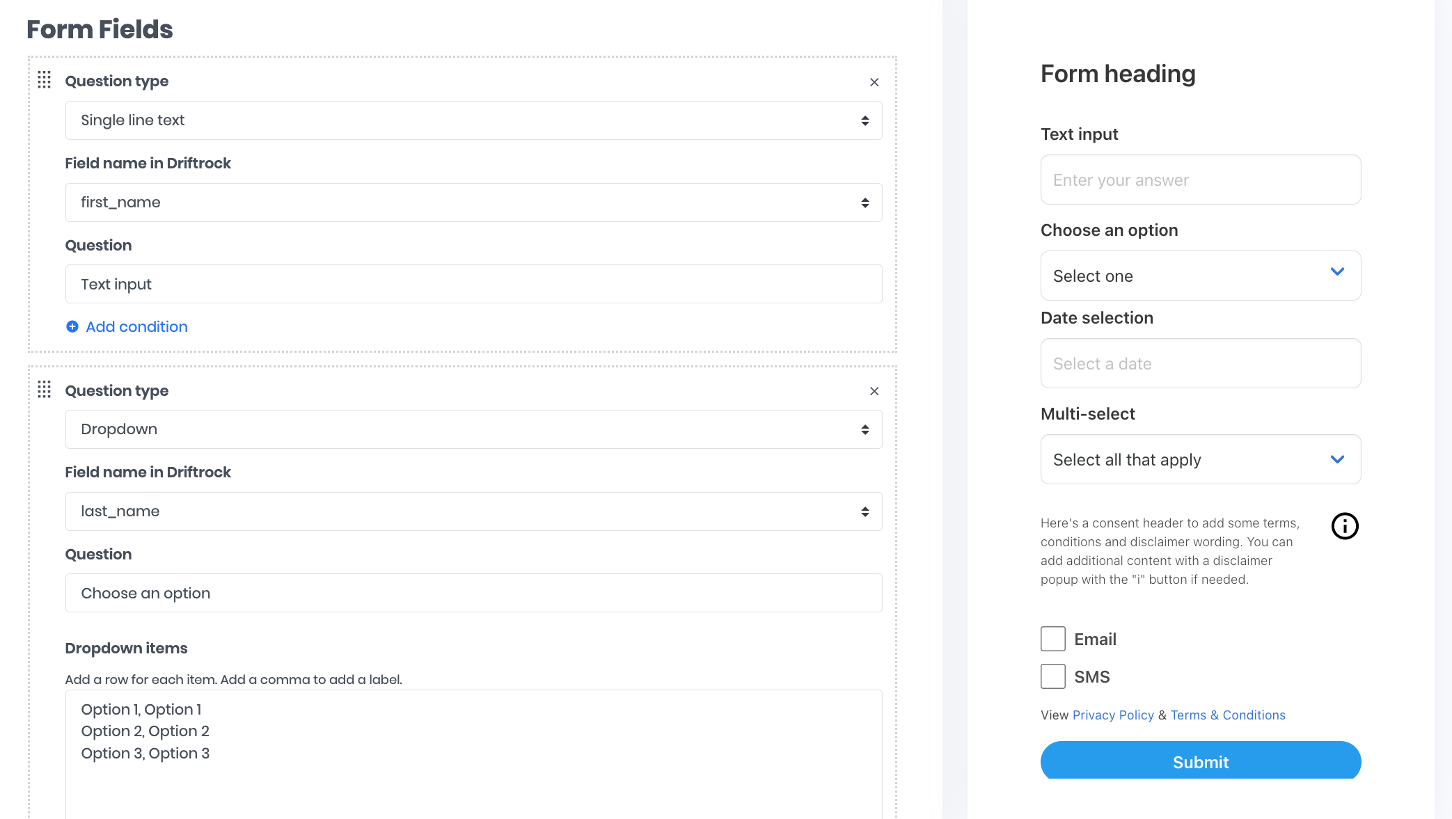Click the Enter your answer text input

[1200, 180]
